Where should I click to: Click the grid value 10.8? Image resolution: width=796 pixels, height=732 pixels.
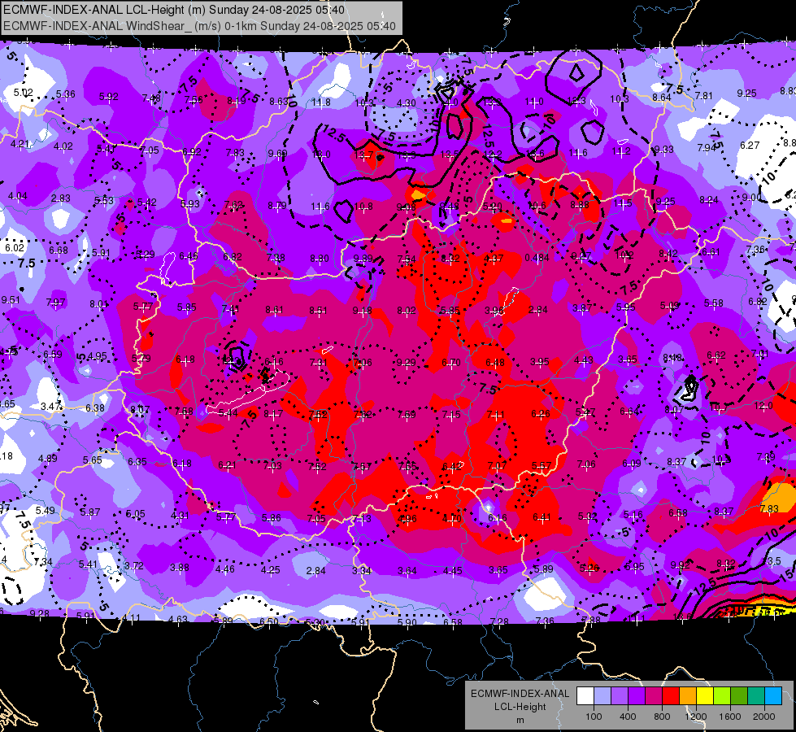click(x=363, y=207)
